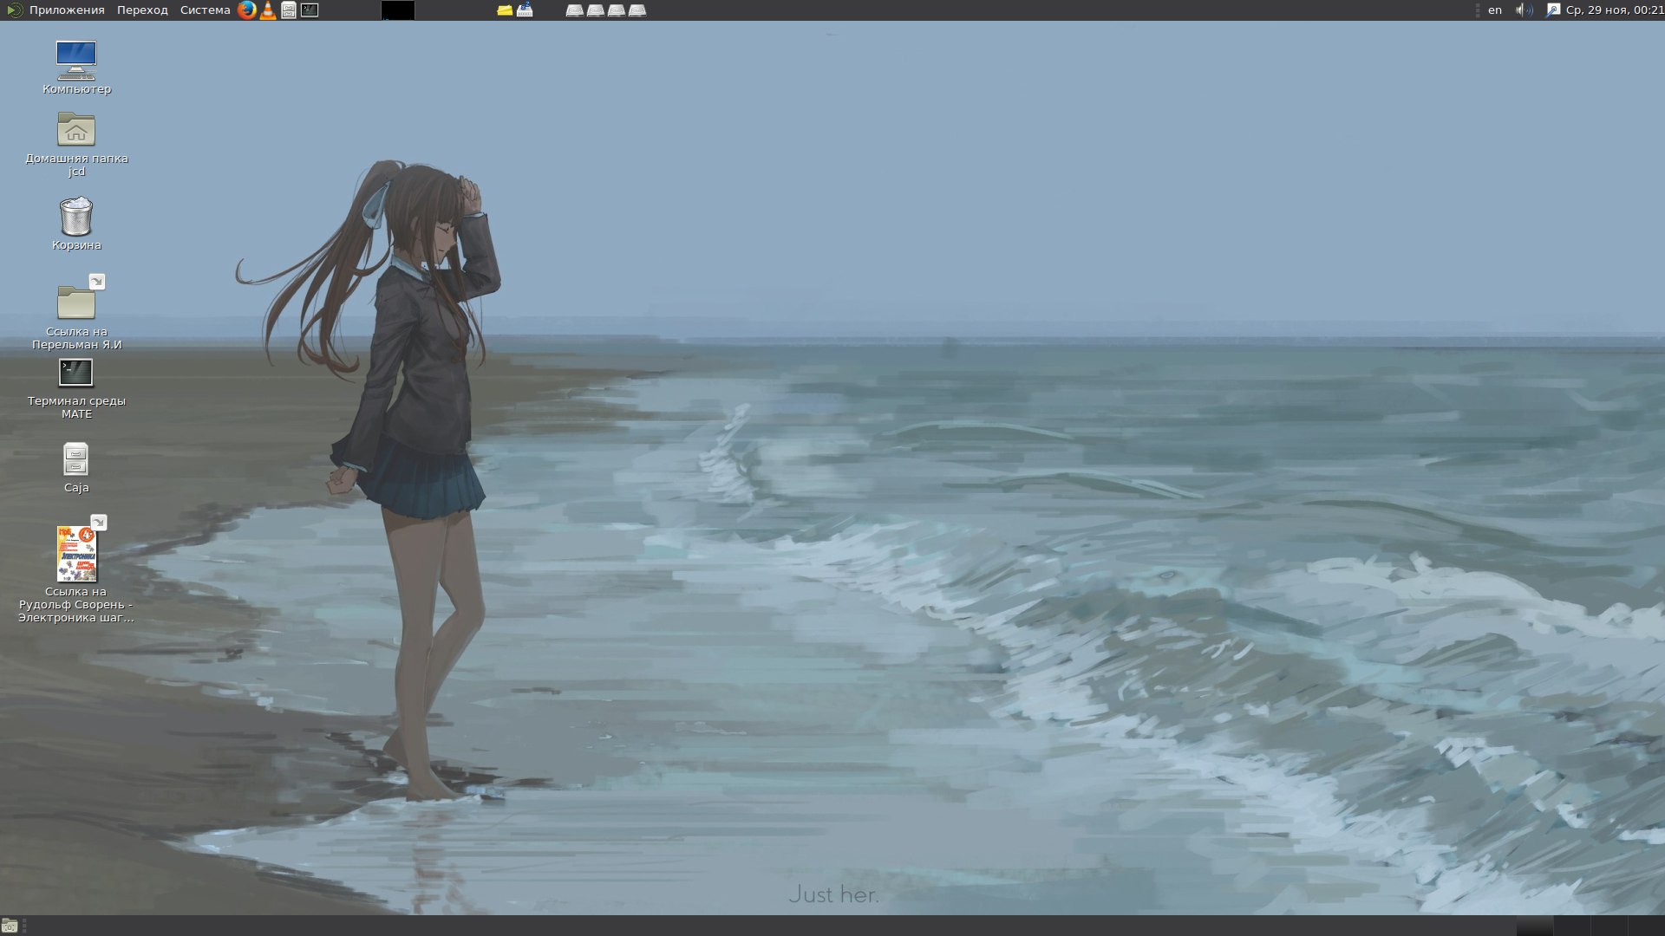Open the volume control applet

coord(1524,10)
